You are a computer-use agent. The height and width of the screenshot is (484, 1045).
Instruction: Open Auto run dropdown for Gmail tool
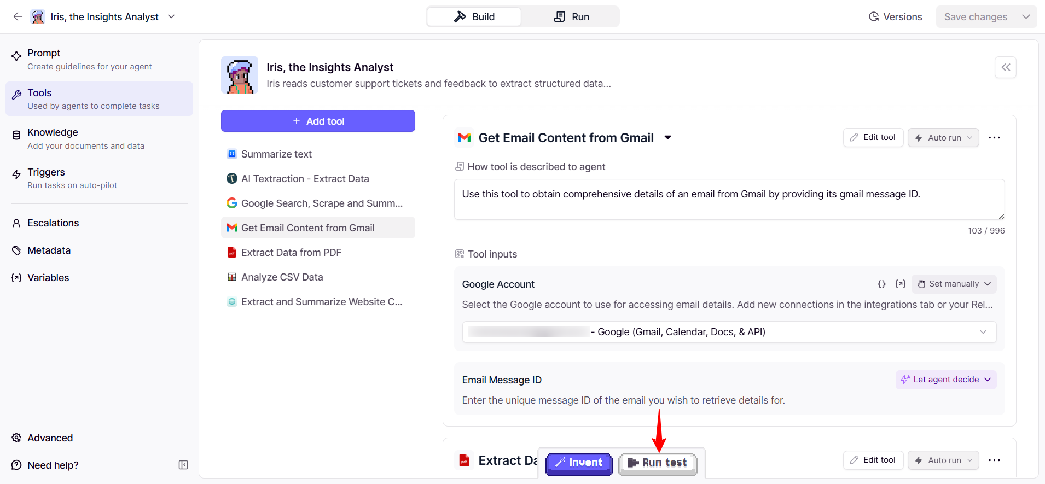click(x=943, y=138)
